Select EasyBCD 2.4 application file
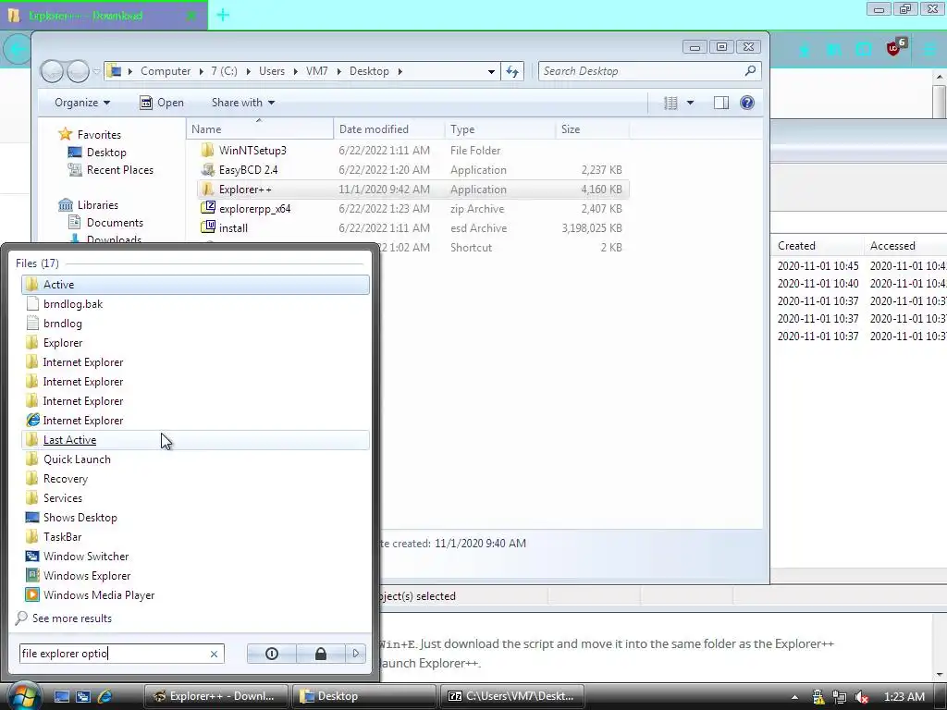This screenshot has width=947, height=710. point(248,170)
